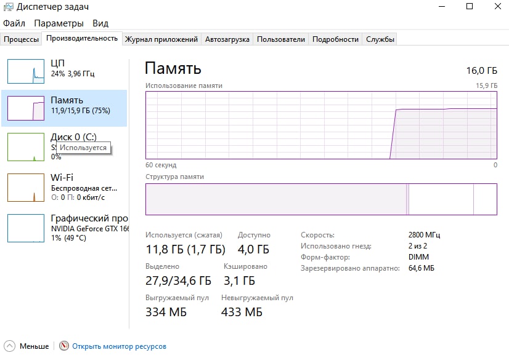This screenshot has width=509, height=358.
Task: Open the Автозагрузка tab
Action: pyautogui.click(x=227, y=39)
